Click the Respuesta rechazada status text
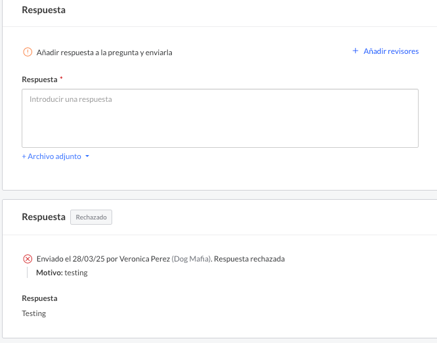This screenshot has height=343, width=437. click(x=249, y=259)
